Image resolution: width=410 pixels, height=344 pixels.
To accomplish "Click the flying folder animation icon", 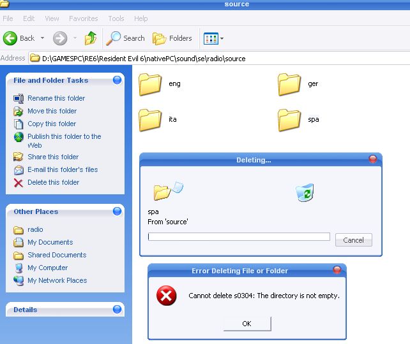I will coord(168,191).
